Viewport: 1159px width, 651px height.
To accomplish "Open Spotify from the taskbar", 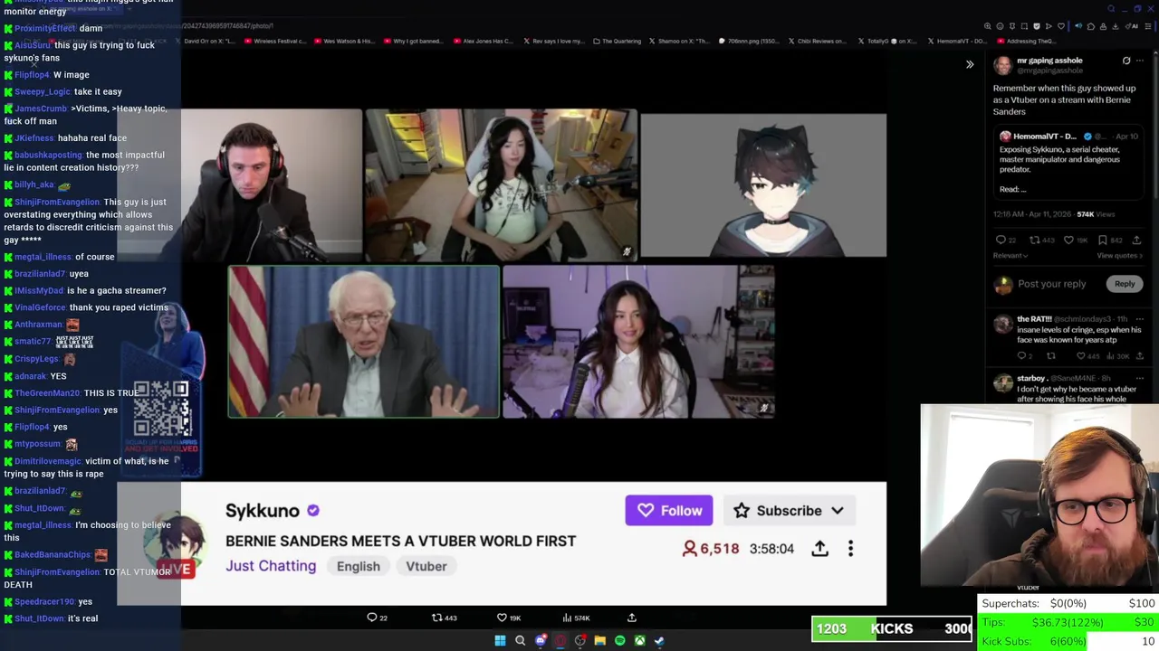I will click(x=619, y=641).
